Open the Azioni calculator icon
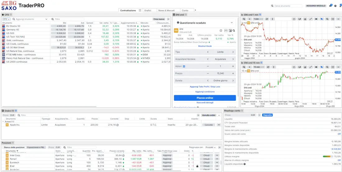 pos(184,66)
